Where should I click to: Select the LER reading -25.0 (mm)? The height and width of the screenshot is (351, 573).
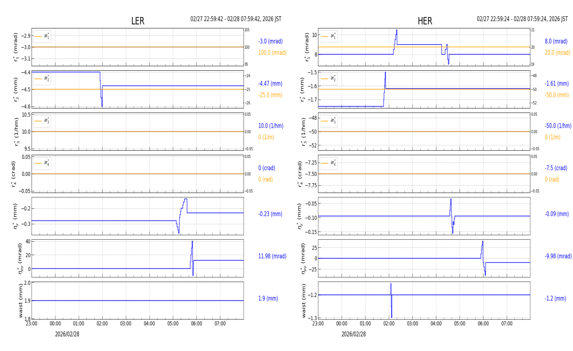coord(270,95)
